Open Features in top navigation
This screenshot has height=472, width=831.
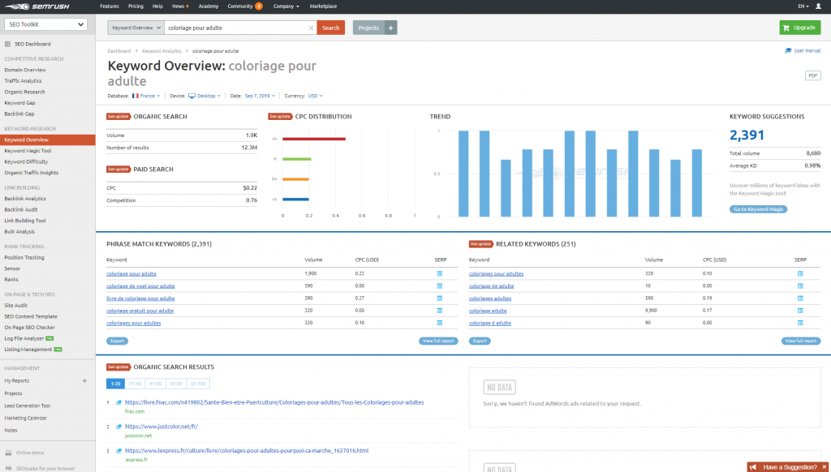point(110,6)
